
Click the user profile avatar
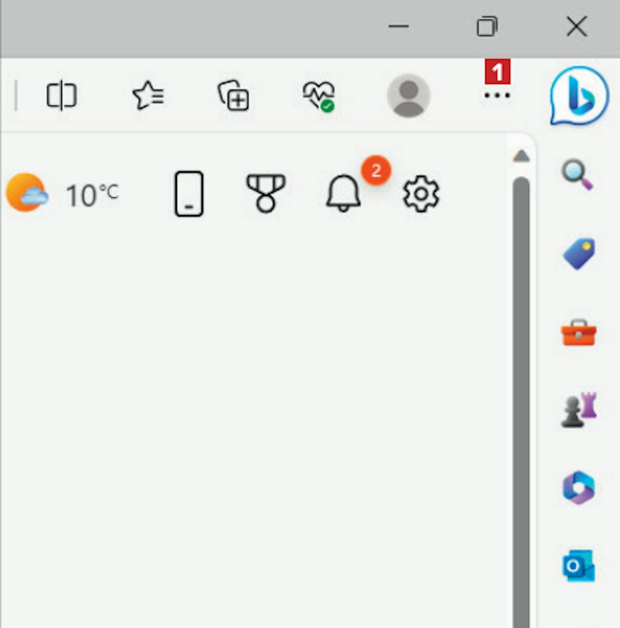[x=408, y=96]
